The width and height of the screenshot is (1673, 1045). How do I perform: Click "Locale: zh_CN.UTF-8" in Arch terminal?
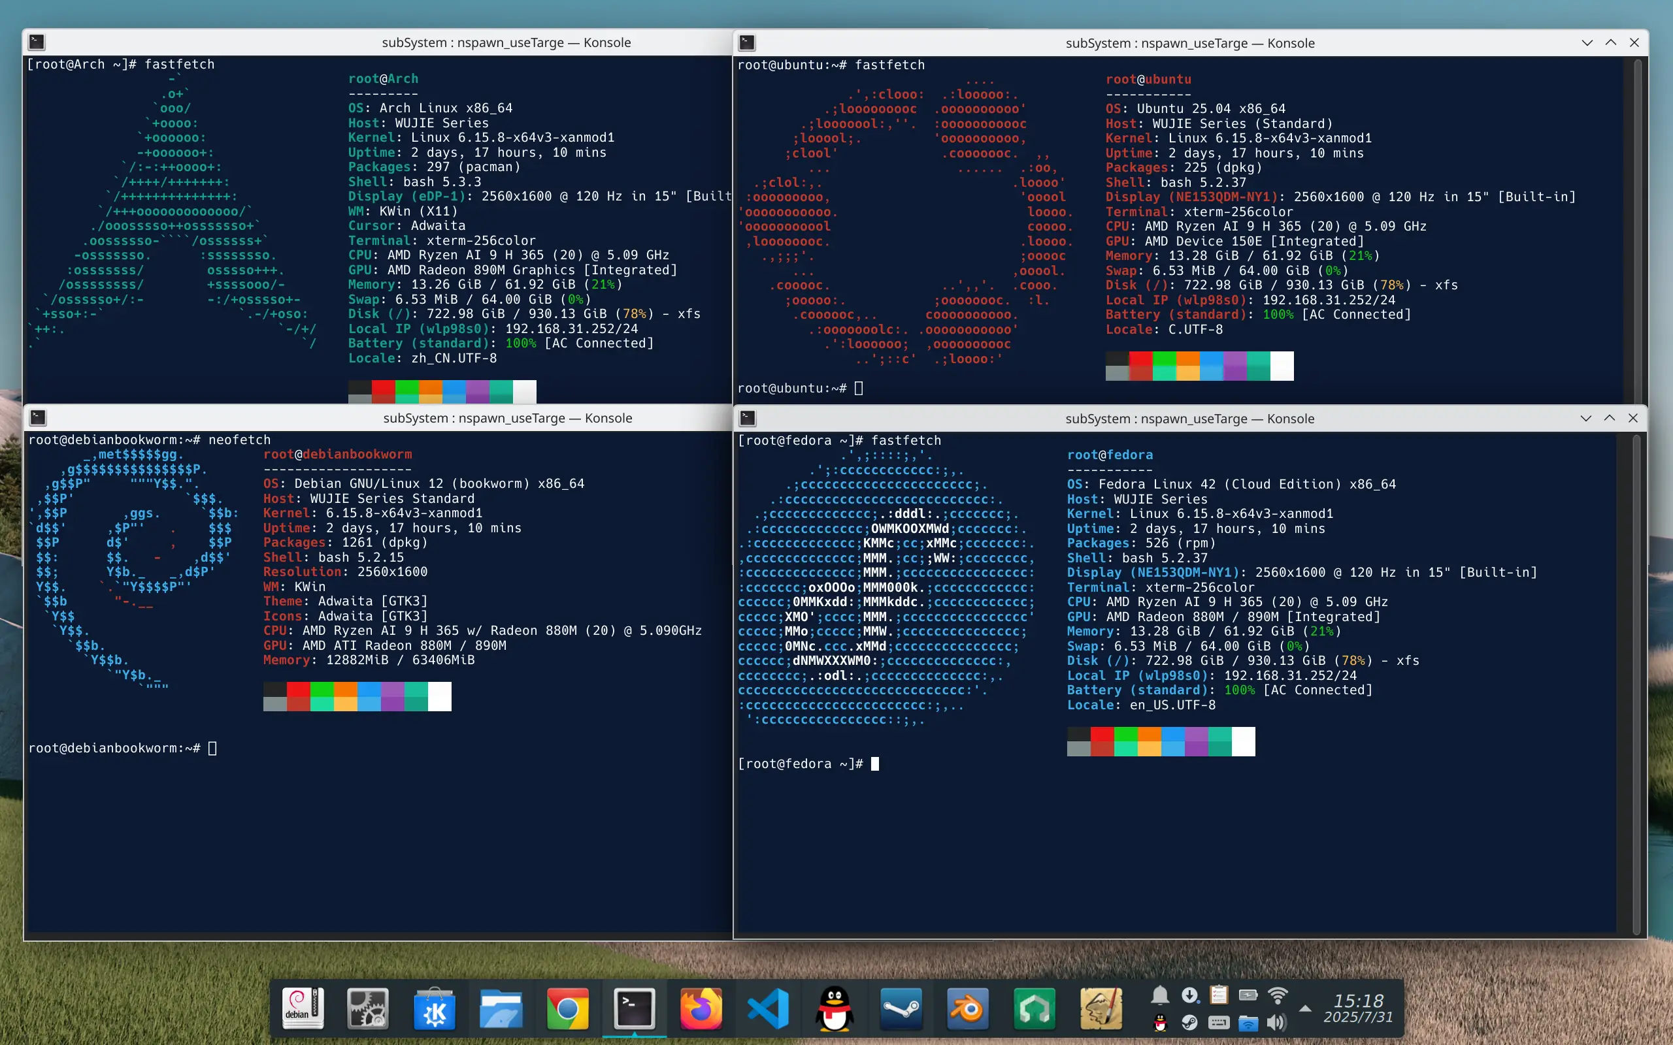pos(422,358)
